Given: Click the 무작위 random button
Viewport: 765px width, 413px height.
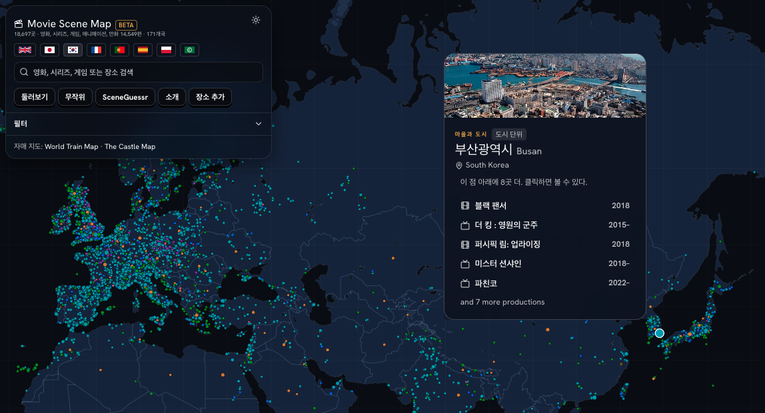Looking at the screenshot, I should click(x=75, y=97).
